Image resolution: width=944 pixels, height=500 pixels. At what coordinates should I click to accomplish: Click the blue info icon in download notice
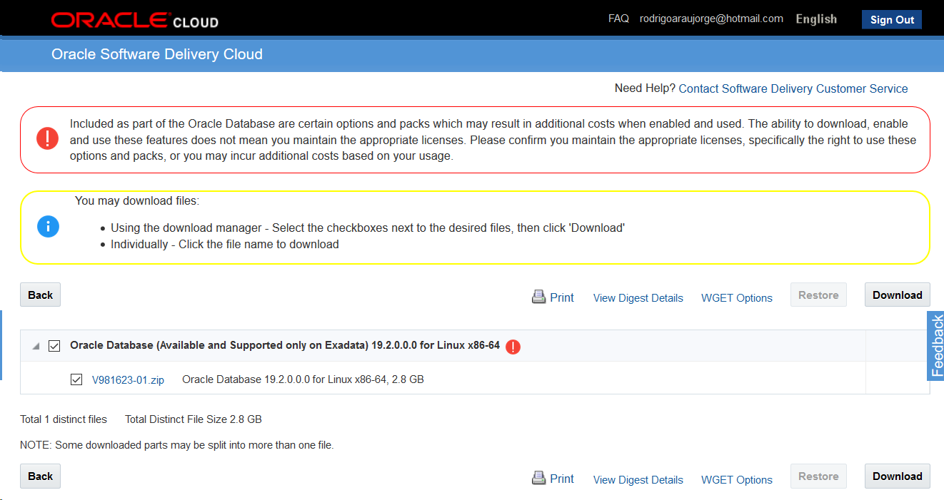[48, 227]
